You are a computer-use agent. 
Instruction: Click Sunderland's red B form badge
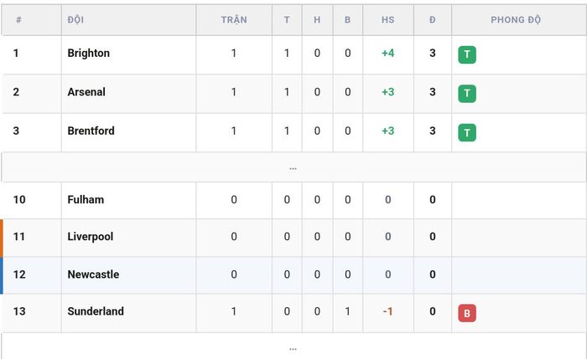467,313
